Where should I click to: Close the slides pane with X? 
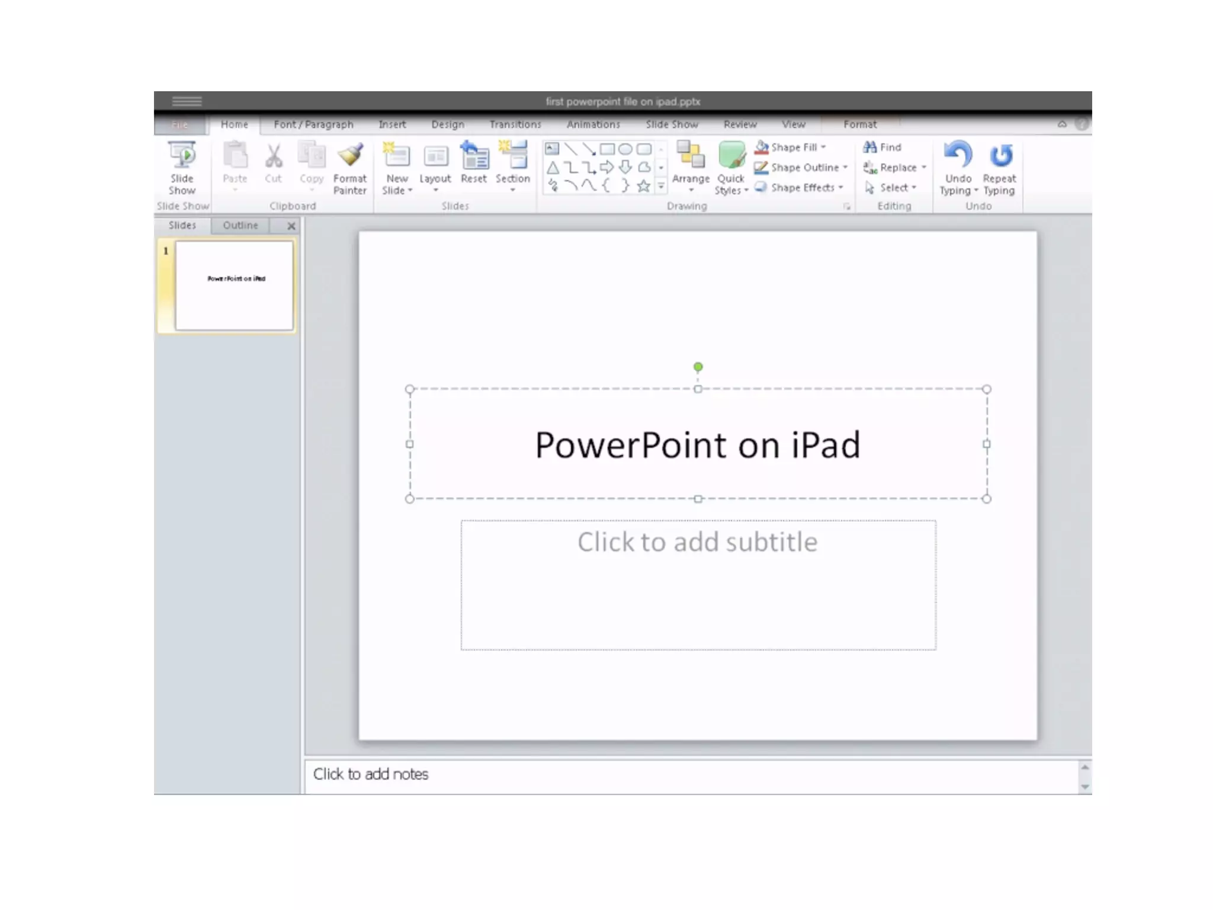click(x=291, y=226)
